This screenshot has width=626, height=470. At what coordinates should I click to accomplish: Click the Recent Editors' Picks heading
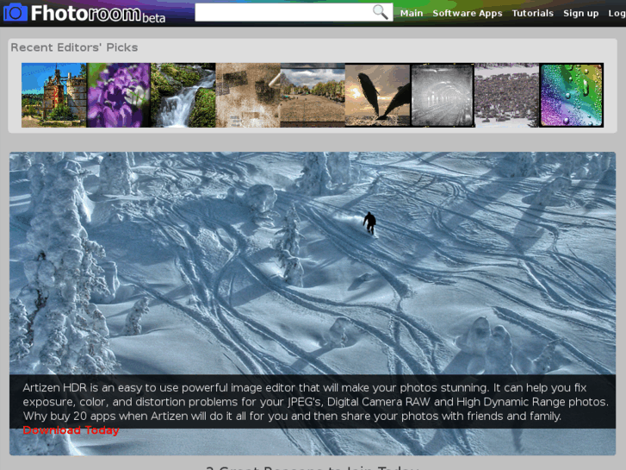tap(74, 47)
